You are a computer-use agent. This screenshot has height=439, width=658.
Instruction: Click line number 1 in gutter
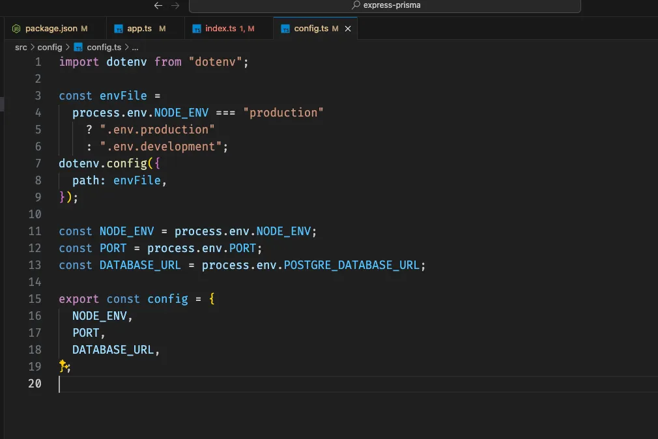point(38,62)
